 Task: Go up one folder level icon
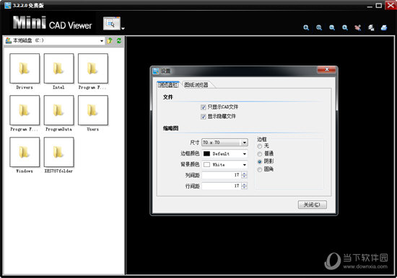click(x=110, y=40)
